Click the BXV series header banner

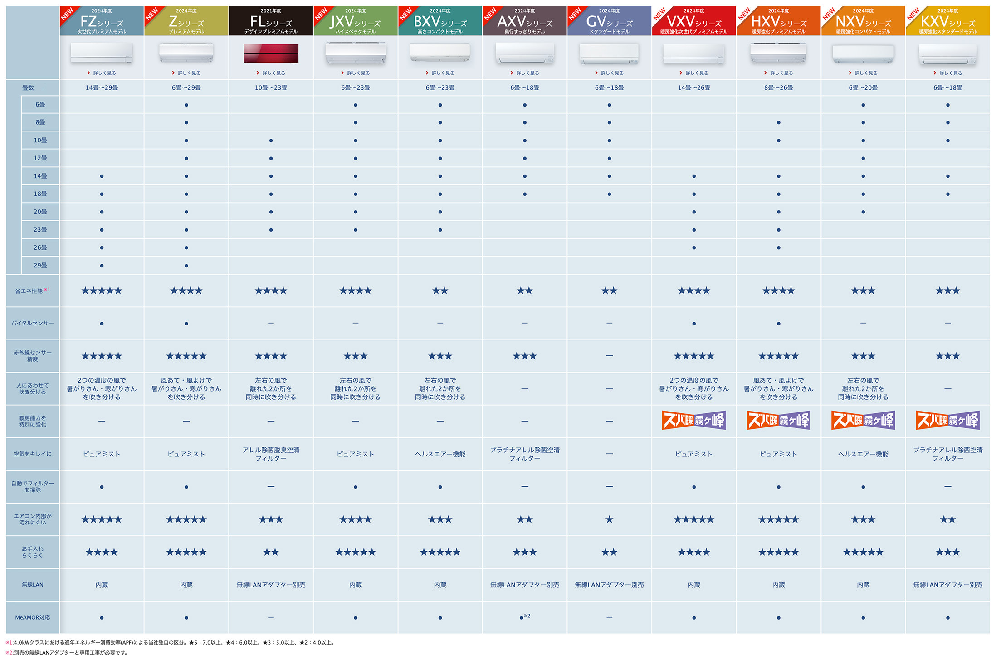(x=440, y=21)
